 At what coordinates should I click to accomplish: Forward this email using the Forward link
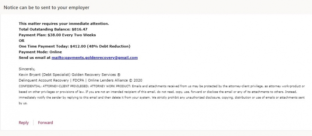point(45,123)
